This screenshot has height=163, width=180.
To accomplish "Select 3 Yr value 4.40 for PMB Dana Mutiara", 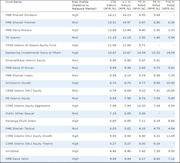I will coord(142,30).
